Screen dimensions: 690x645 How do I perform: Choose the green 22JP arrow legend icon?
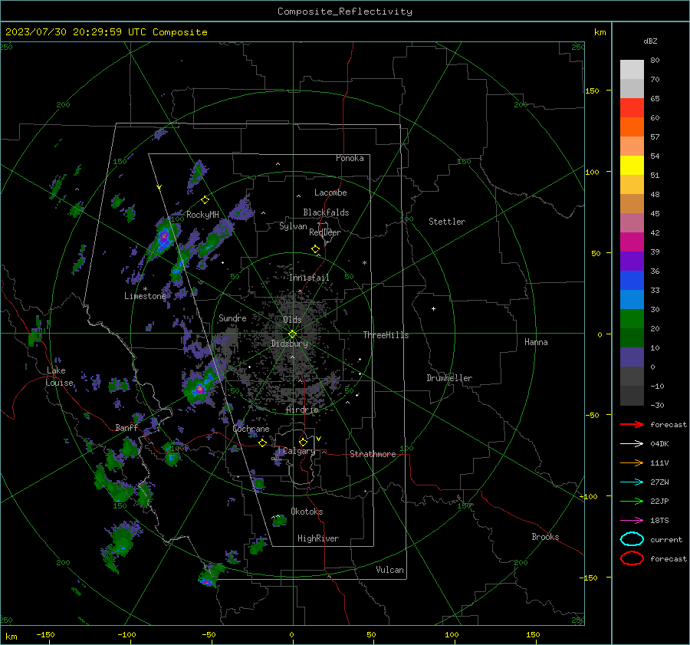coord(632,501)
